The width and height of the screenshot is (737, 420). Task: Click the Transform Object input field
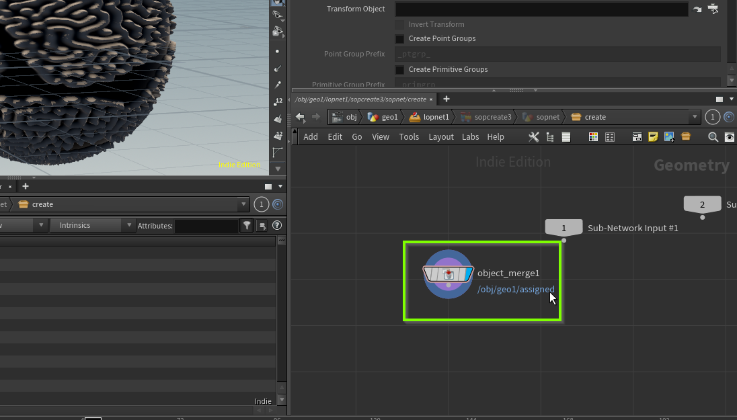[541, 9]
